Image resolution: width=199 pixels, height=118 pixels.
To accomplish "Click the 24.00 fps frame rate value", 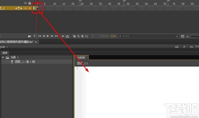I will click(104, 36).
